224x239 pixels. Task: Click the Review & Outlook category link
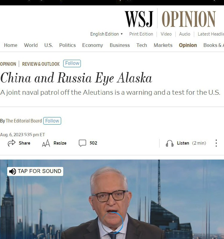coord(41,64)
